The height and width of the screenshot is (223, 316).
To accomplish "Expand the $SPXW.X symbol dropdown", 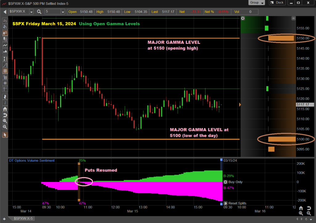I will (31, 12).
